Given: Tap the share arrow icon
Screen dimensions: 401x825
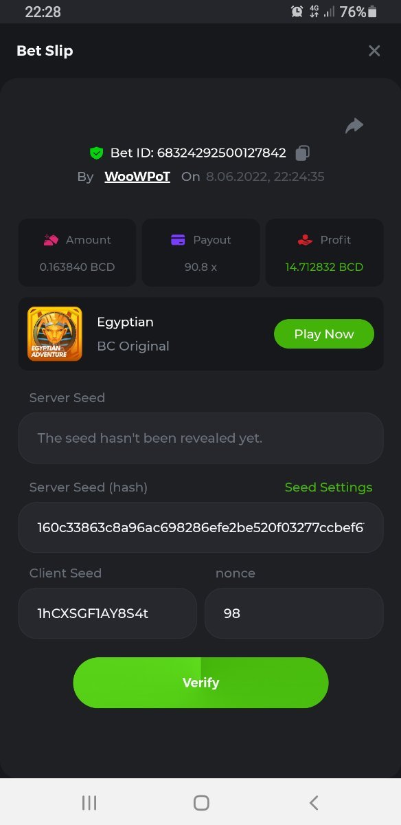Looking at the screenshot, I should click(354, 126).
